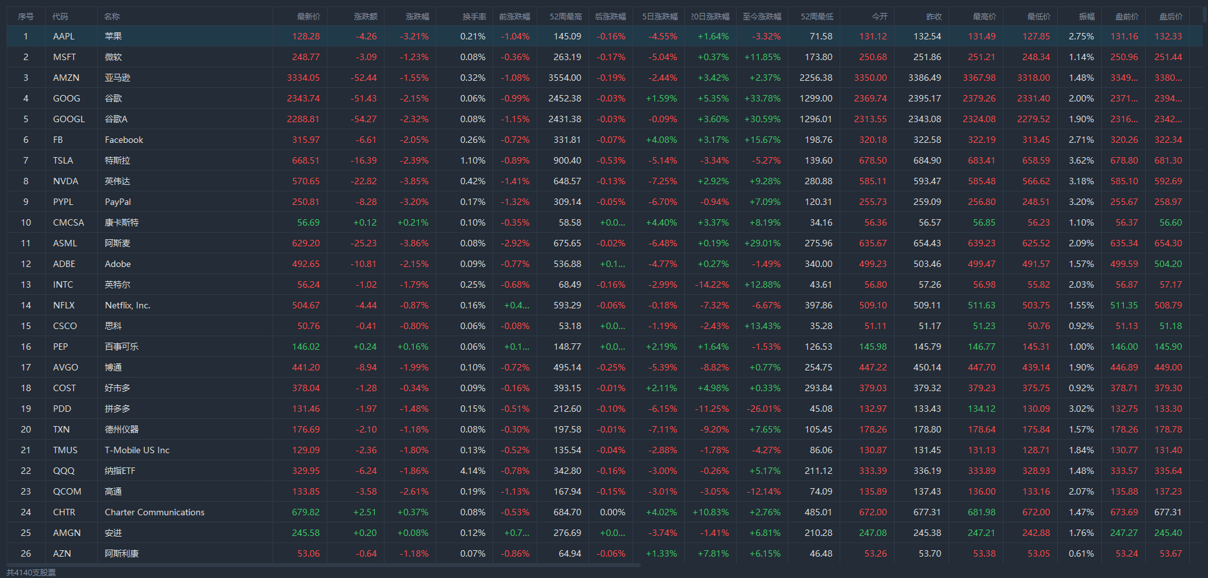Click CHTR change value +2.51

pyautogui.click(x=364, y=512)
